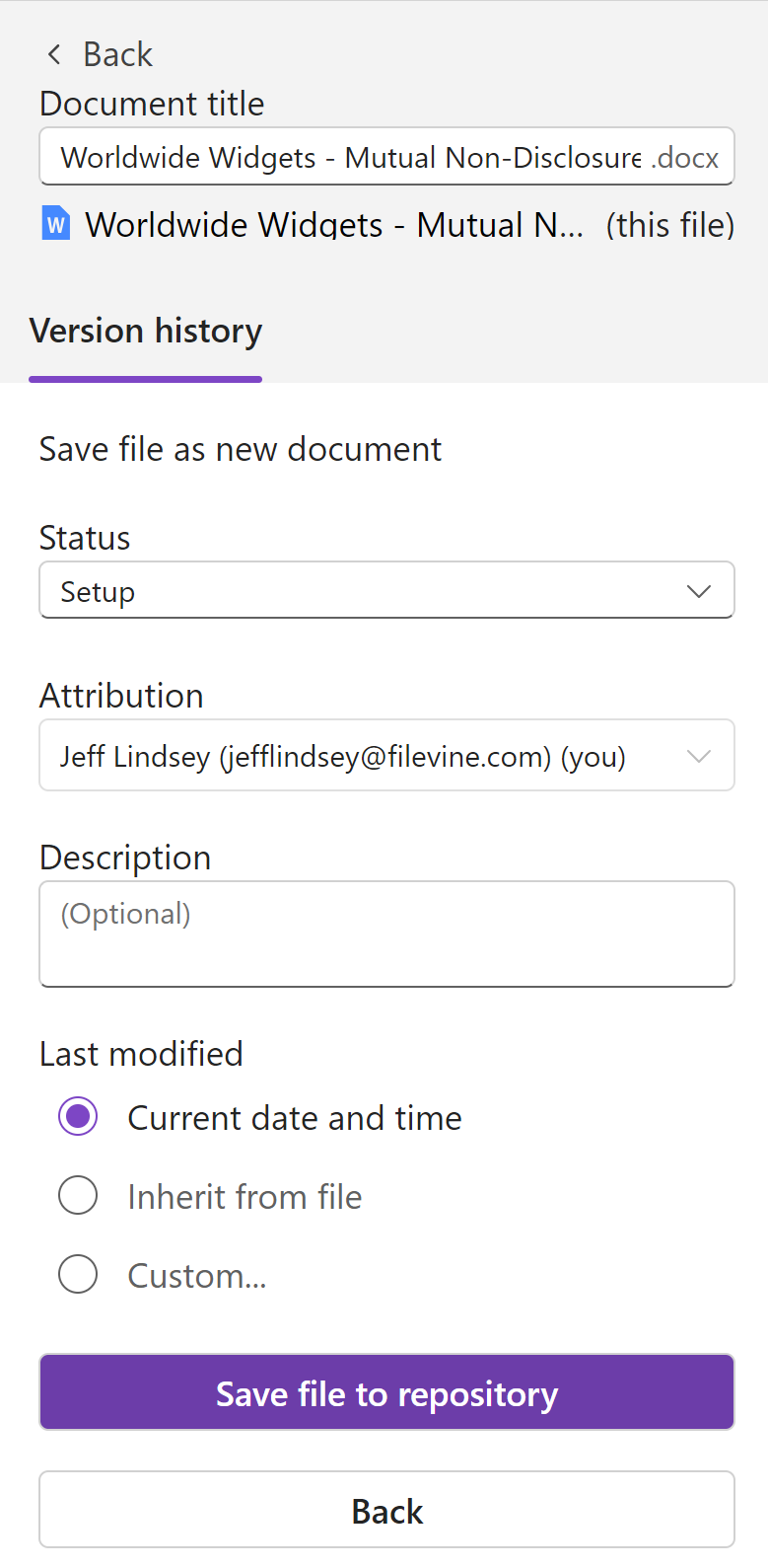This screenshot has height=1568, width=768.
Task: Select the 'Current date and time' radio button
Action: (78, 1117)
